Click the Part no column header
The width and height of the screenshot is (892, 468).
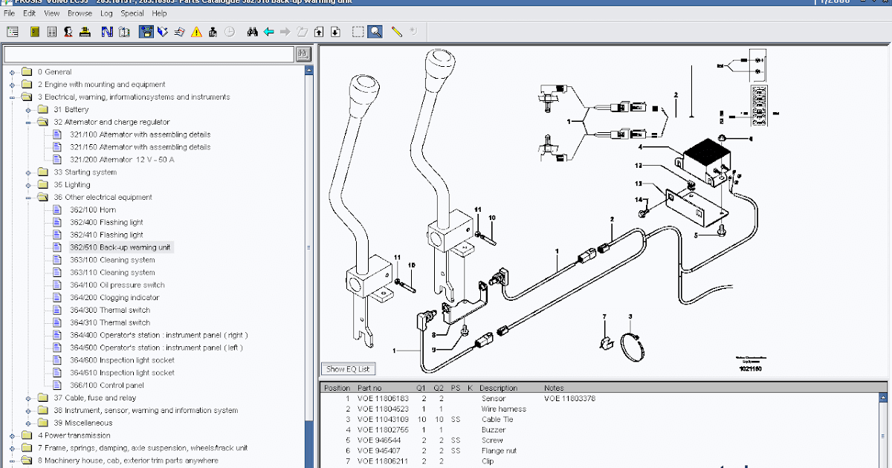(x=369, y=388)
